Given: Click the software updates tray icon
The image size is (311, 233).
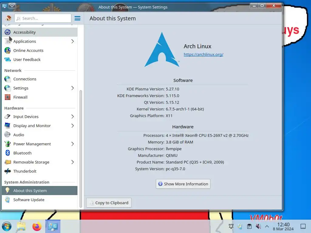Looking at the screenshot, I should (240, 226).
